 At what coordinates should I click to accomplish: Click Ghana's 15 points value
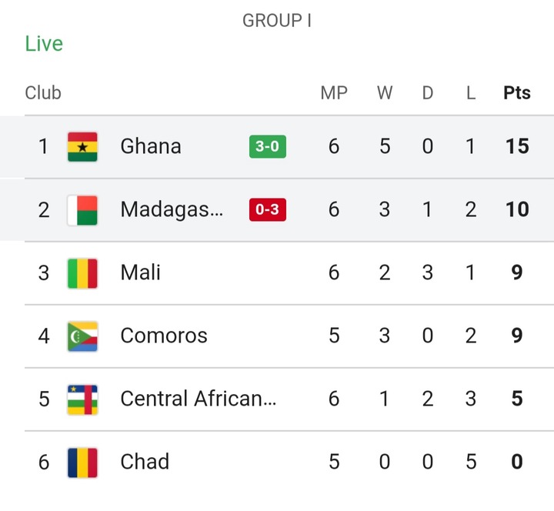[x=517, y=146]
